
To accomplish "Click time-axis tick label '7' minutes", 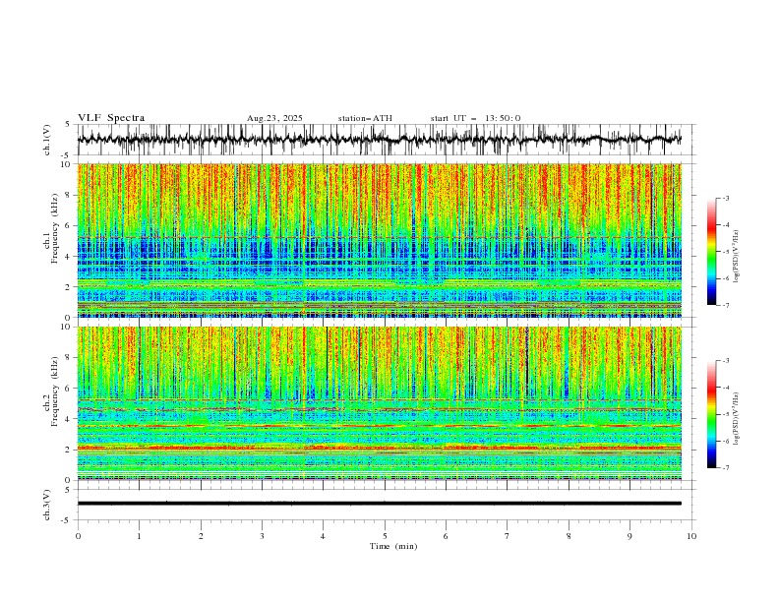I will point(508,536).
